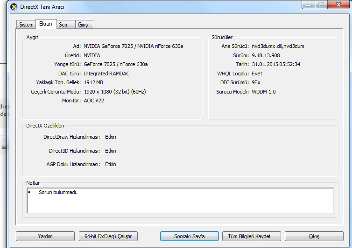Click the DirectX title bar icon
The height and width of the screenshot is (248, 352).
[x=14, y=7]
